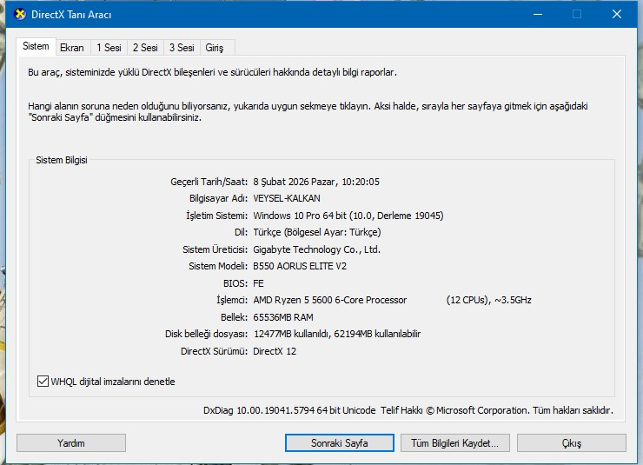The image size is (643, 465).
Task: Click the İşletim Sistemi label
Action: 216,216
